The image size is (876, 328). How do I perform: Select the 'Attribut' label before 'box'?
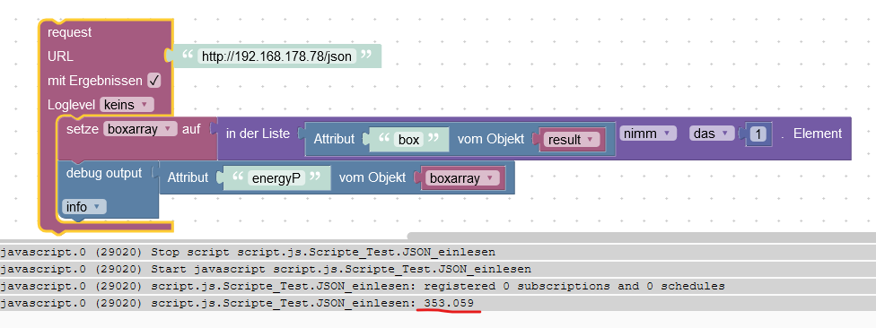click(334, 139)
